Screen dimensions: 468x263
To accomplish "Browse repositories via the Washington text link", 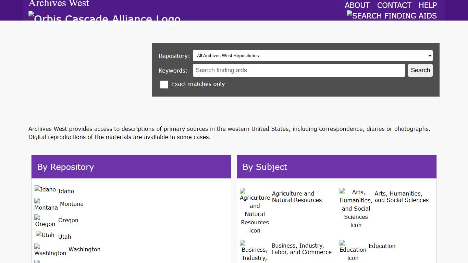I will (x=84, y=249).
